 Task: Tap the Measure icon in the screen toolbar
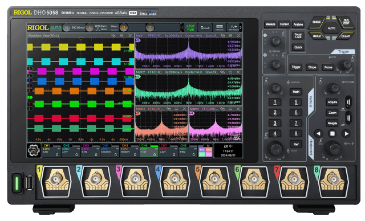tap(219, 28)
